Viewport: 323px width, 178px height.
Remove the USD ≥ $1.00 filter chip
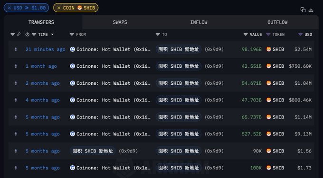tap(9, 8)
